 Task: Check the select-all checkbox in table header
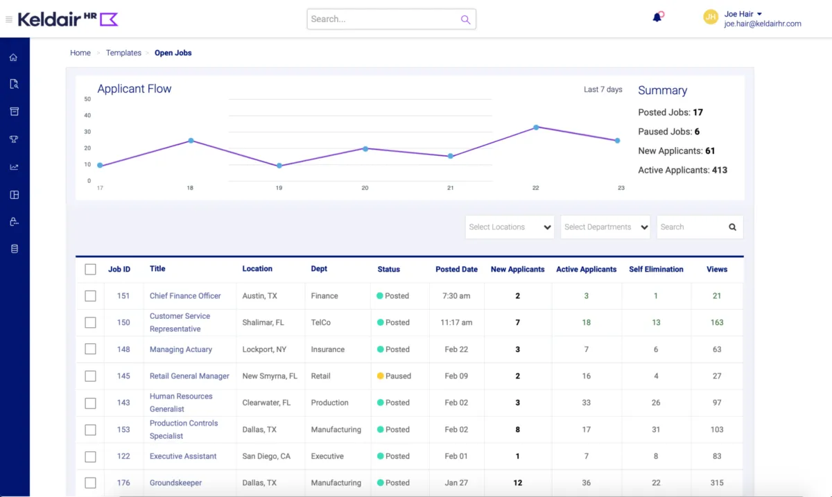[x=90, y=270]
